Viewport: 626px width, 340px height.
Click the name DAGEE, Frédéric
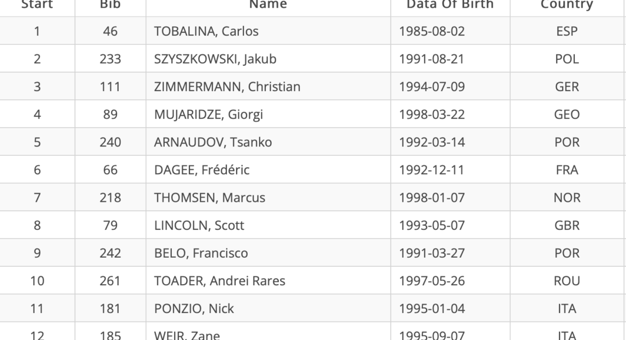coord(202,171)
